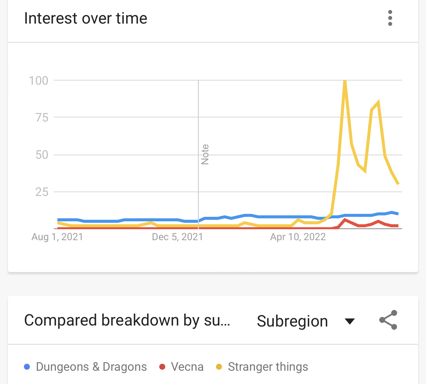Image resolution: width=426 pixels, height=384 pixels.
Task: Click the blue Dungeons & Dragons legend dot
Action: (27, 367)
